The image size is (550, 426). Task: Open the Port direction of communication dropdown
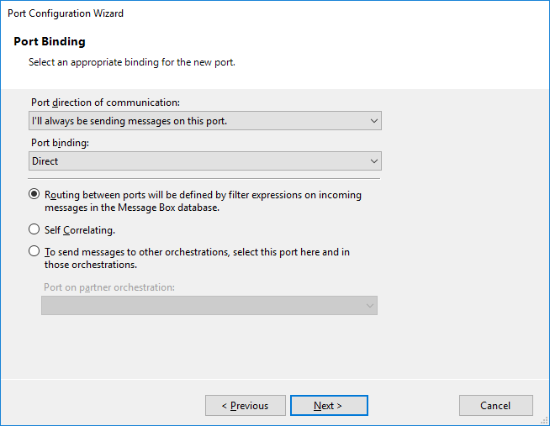click(205, 121)
